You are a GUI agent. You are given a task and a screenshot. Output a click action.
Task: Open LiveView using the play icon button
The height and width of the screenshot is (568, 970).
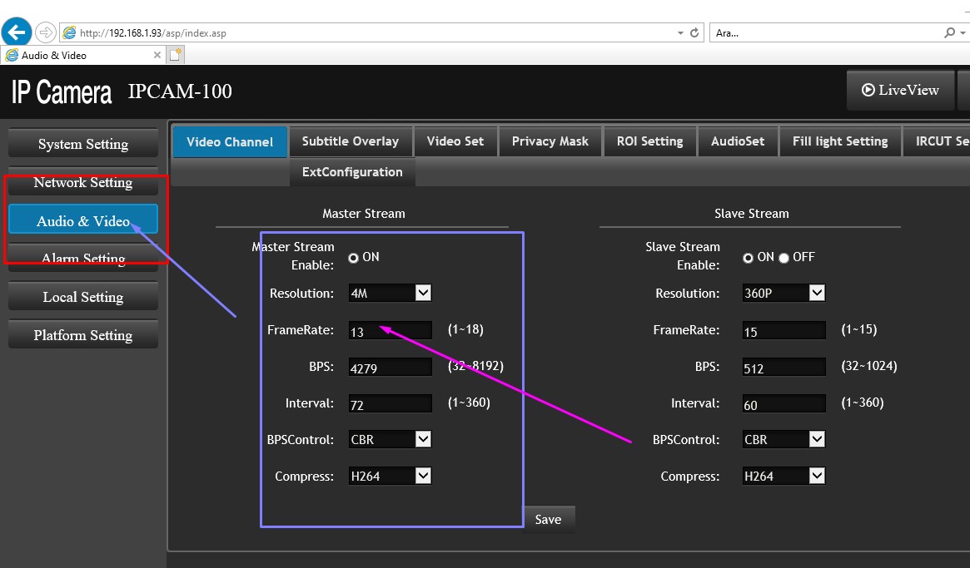[900, 91]
